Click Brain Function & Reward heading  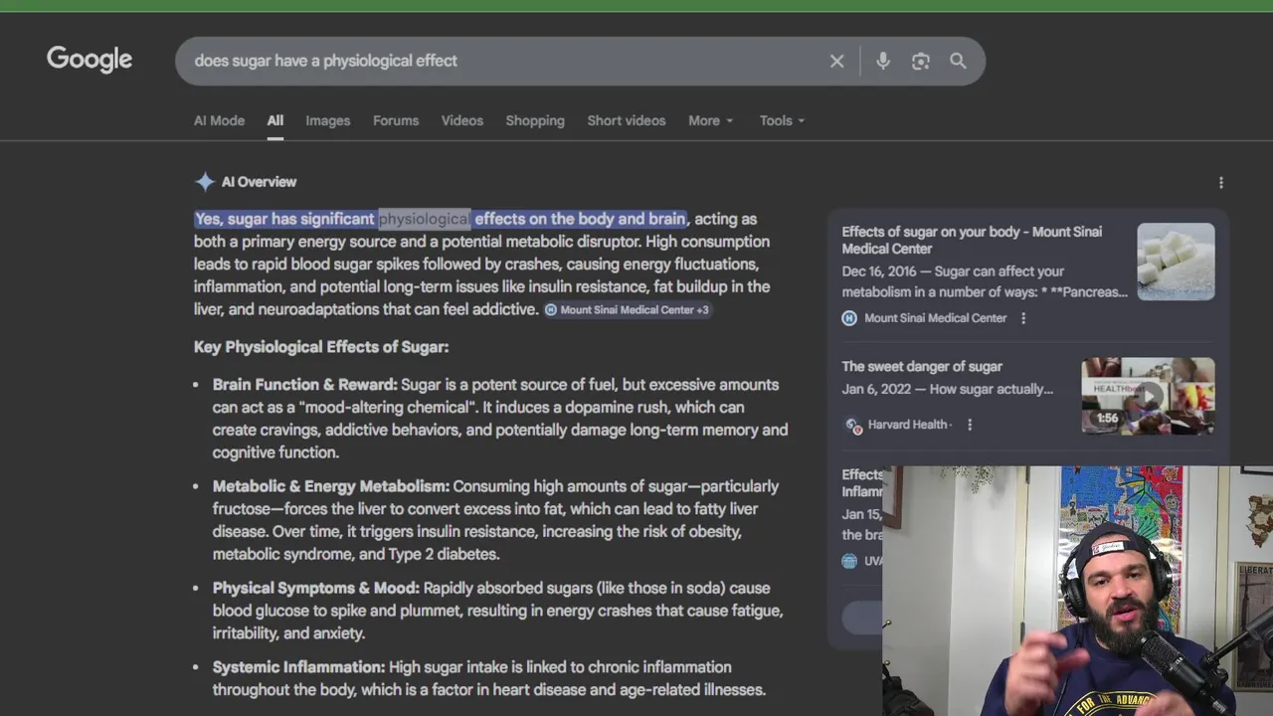coord(304,385)
